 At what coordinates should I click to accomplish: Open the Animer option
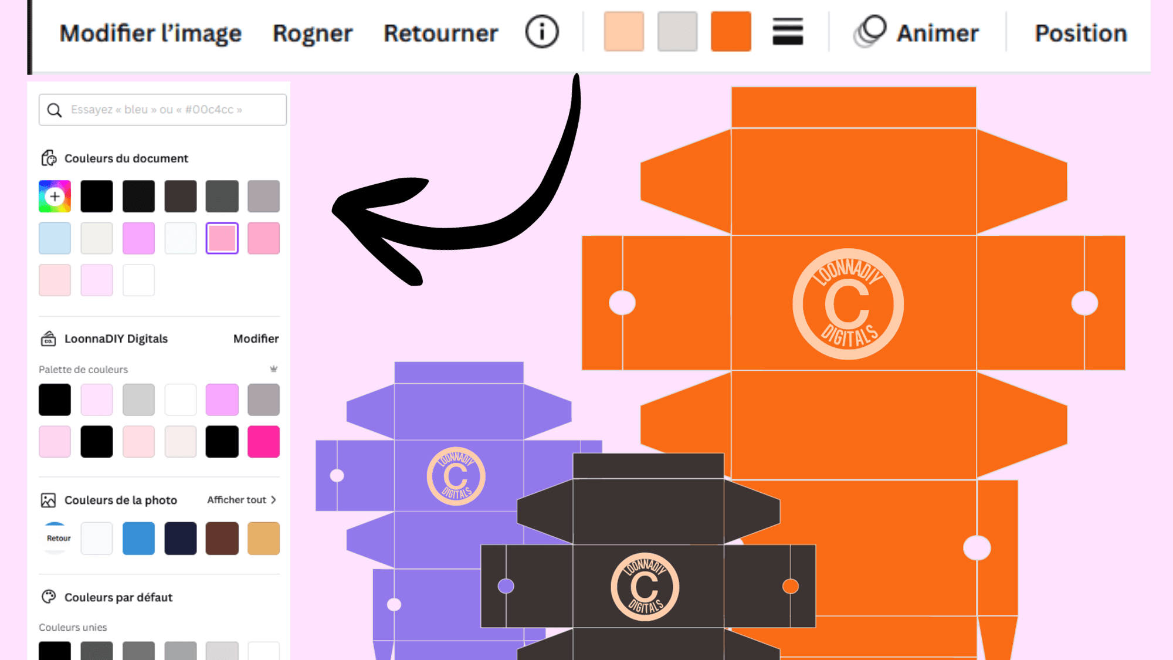pos(916,32)
